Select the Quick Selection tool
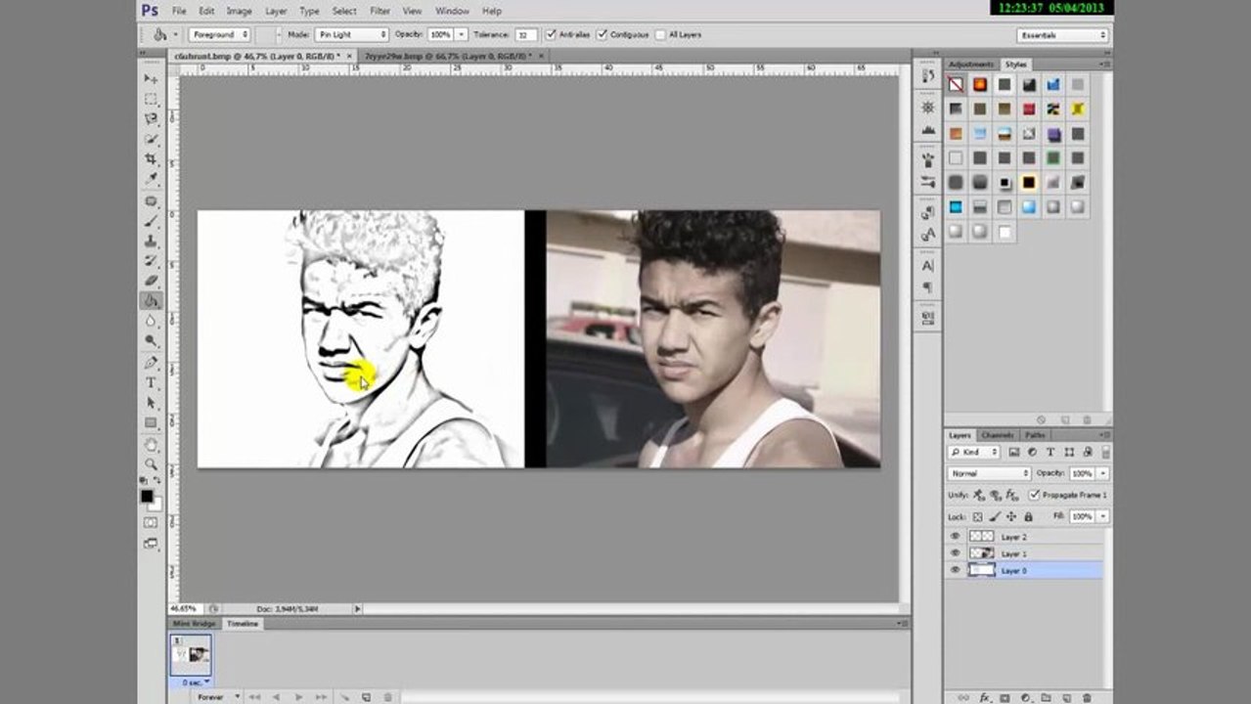Screen dimensions: 1251x704 pos(151,139)
